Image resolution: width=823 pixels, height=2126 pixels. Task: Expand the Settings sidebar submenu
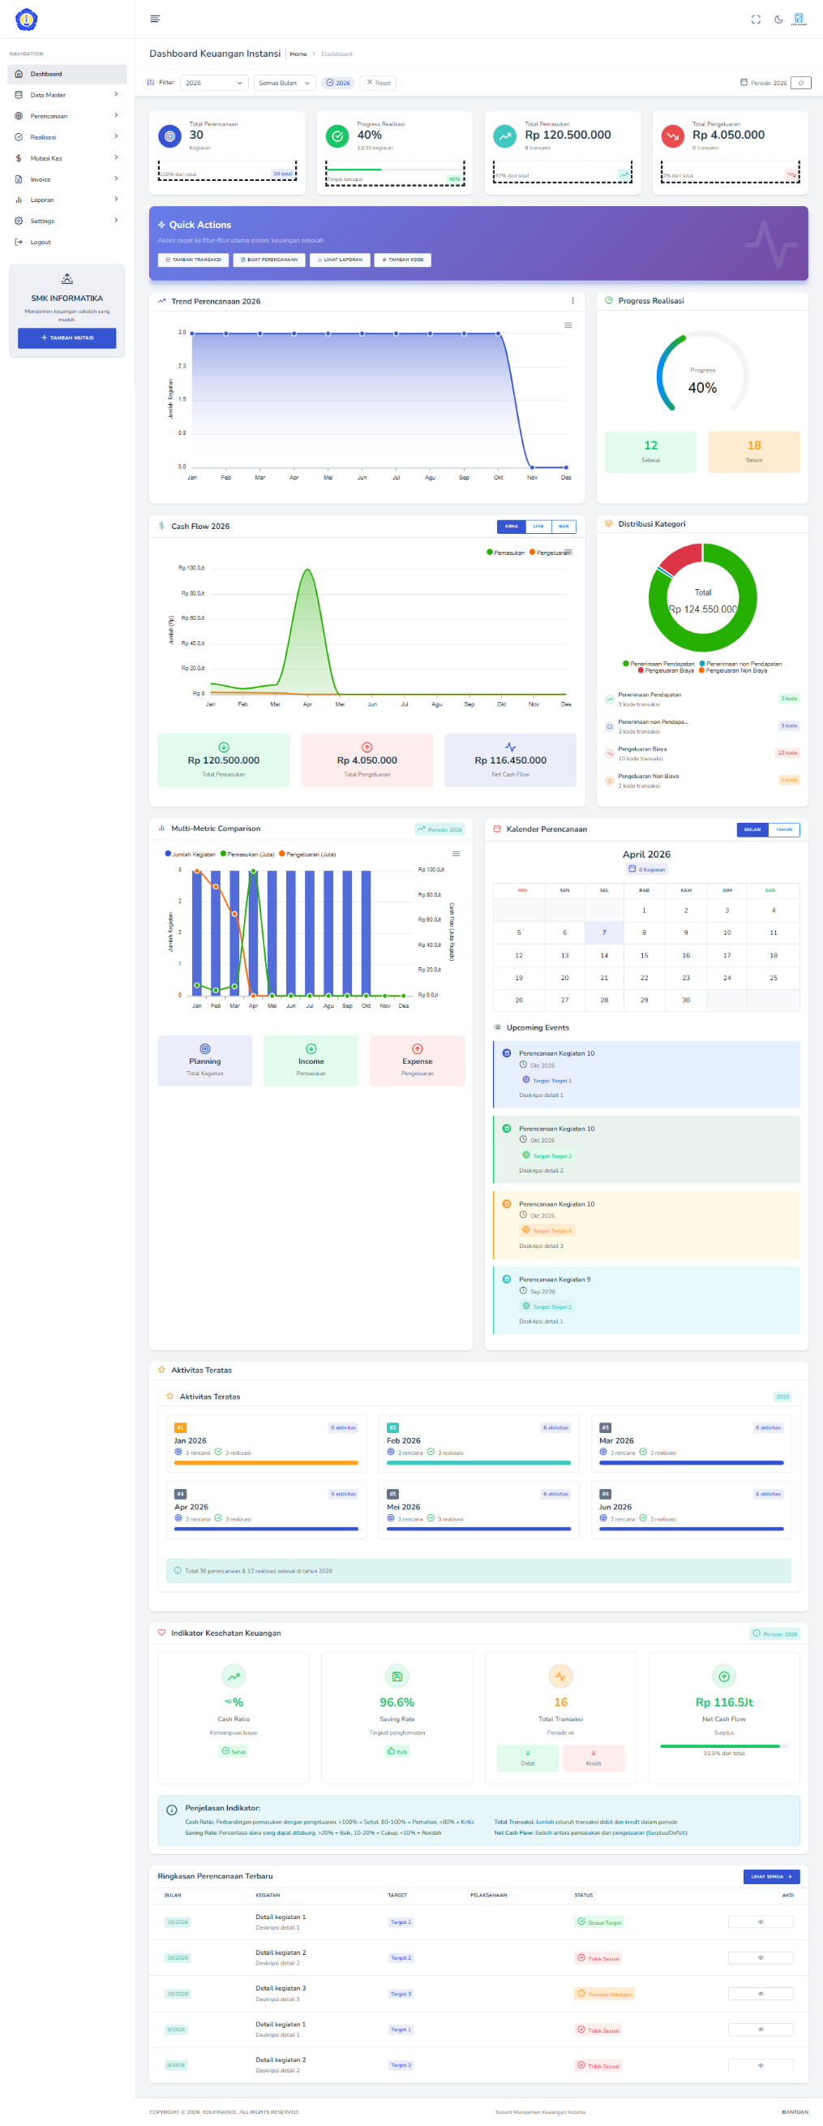pos(66,221)
